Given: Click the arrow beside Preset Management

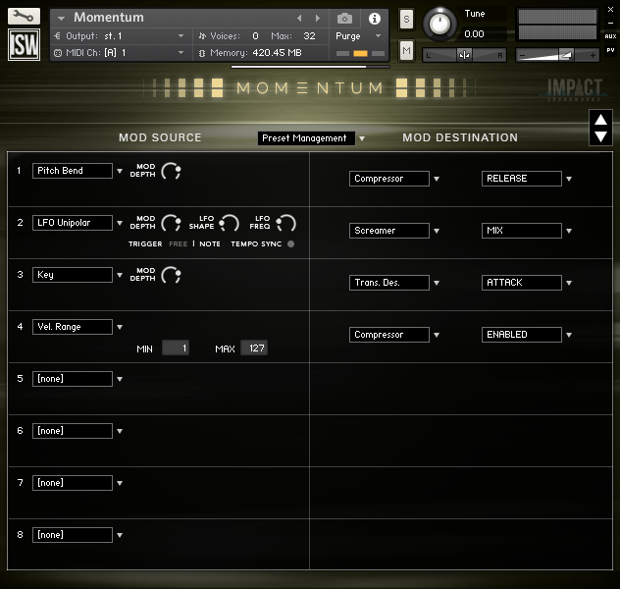Looking at the screenshot, I should click(x=362, y=138).
